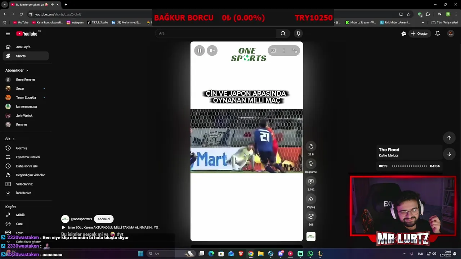
Task: Open the Kanal kontrol paneli bookmark
Action: 47,22
